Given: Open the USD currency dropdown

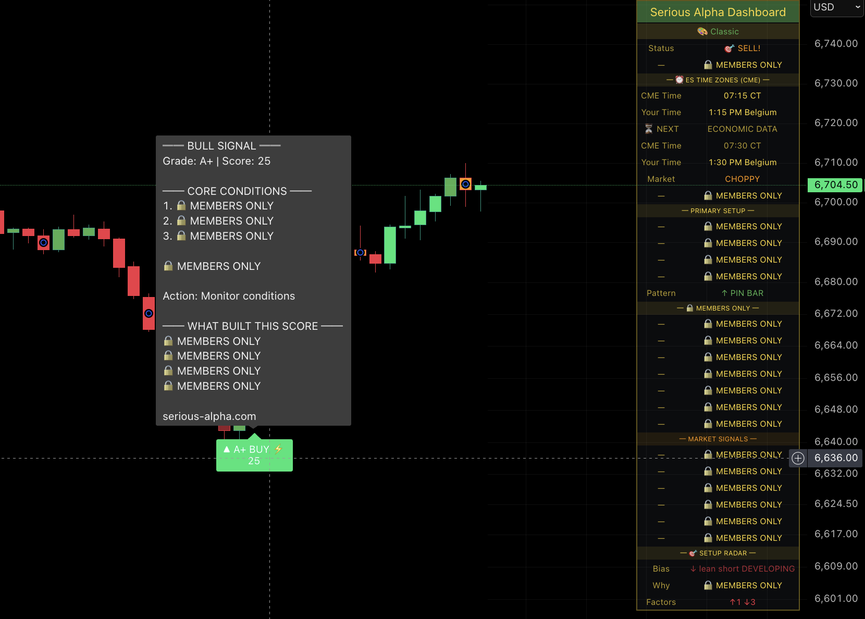Looking at the screenshot, I should pos(836,7).
